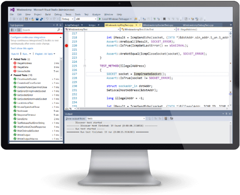Screen dimensions: 240x195
Task: Toggle pin on WindowsIcmpPingTest.cpp tab
Action: (x=136, y=25)
